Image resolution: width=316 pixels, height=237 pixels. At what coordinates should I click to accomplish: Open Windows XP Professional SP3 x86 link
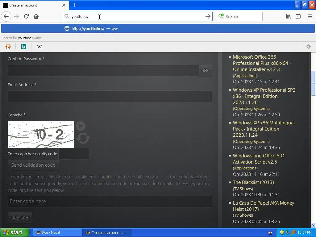[264, 96]
